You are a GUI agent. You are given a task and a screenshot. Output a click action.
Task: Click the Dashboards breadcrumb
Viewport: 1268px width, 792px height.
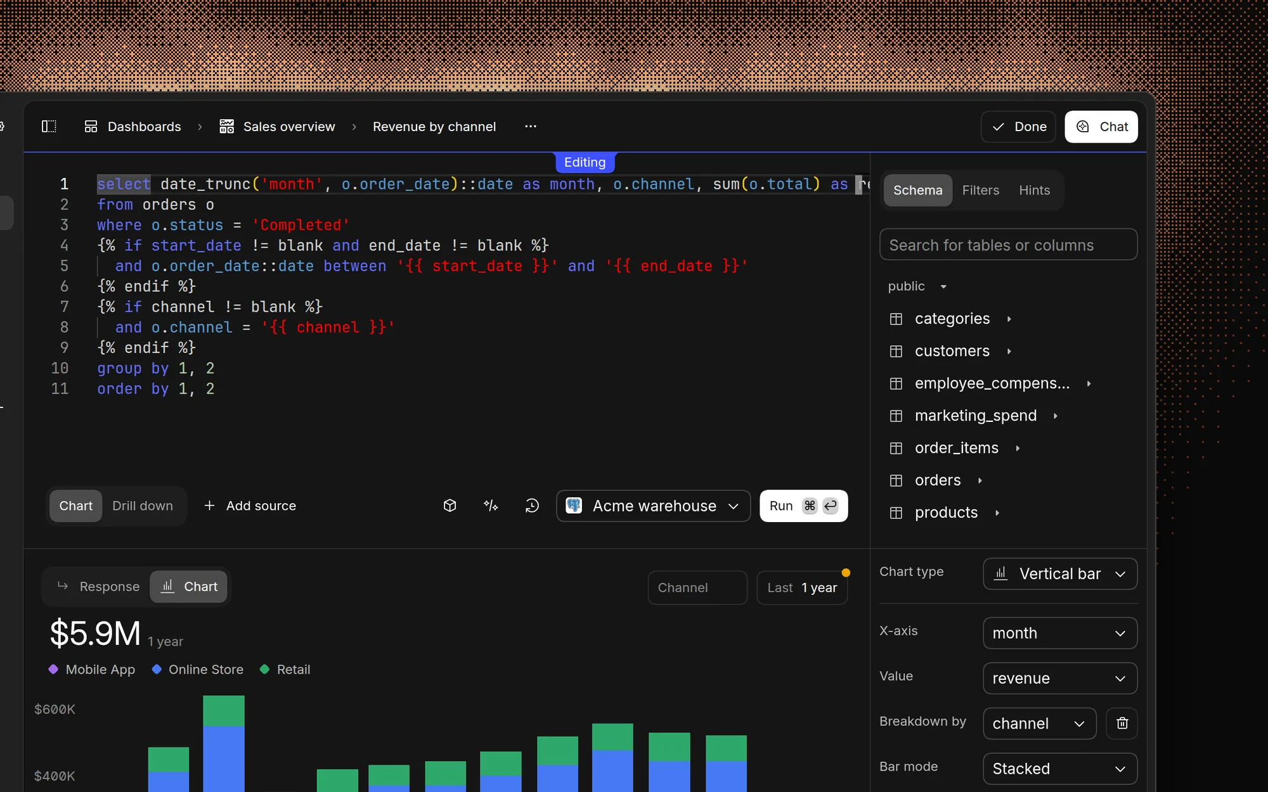pos(133,127)
